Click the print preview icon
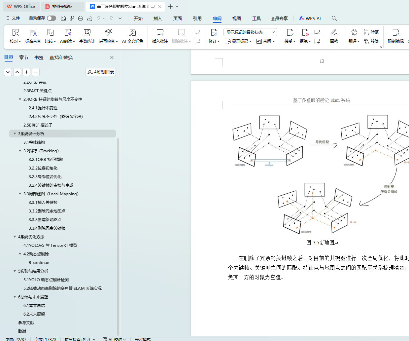Viewport: 409px width, 341px height. [89, 18]
